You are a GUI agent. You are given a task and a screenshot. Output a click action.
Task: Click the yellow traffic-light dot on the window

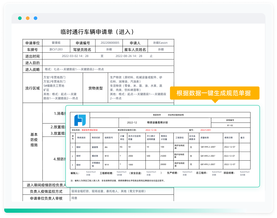coord(27,18)
